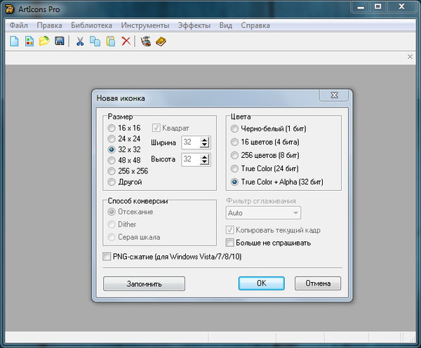Click the Ширина input field
The image size is (421, 348).
[189, 142]
